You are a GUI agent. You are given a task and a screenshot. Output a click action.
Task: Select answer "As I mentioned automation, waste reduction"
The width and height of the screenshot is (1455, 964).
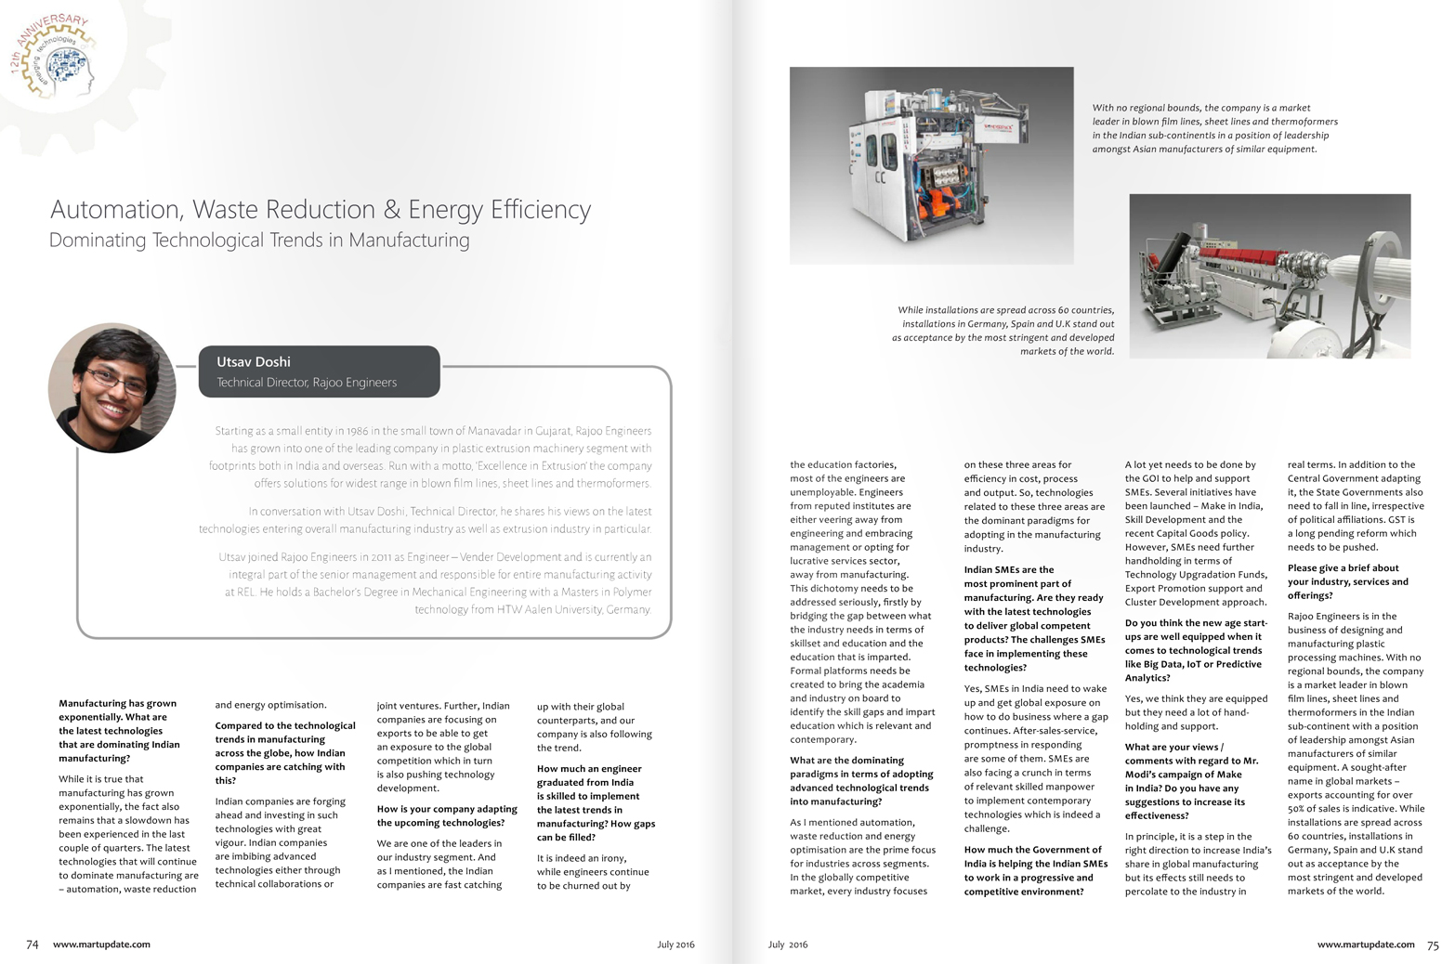[x=863, y=857]
